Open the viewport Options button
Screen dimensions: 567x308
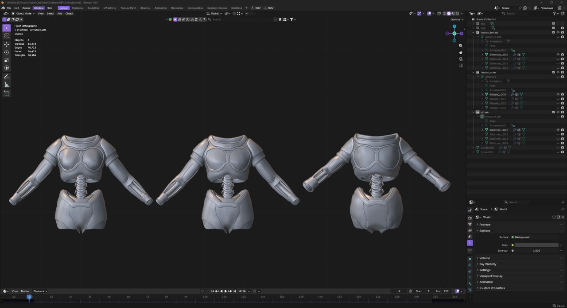pos(456,19)
